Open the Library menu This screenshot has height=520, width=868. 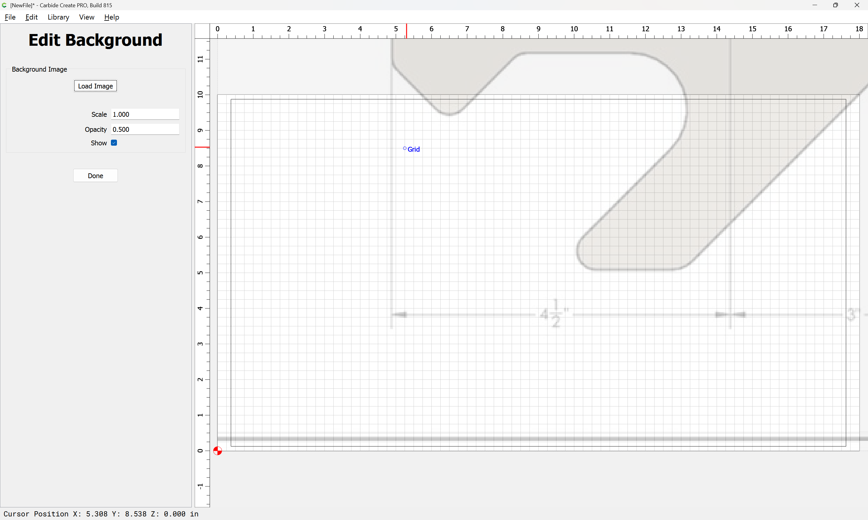pyautogui.click(x=58, y=17)
